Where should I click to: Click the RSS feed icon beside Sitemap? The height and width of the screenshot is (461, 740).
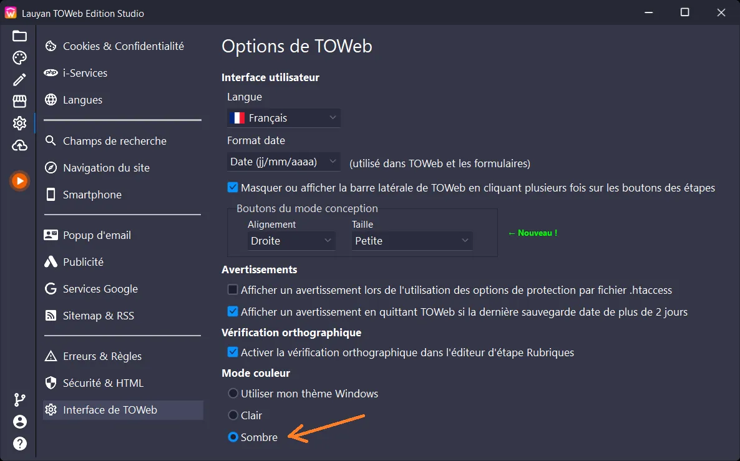51,315
